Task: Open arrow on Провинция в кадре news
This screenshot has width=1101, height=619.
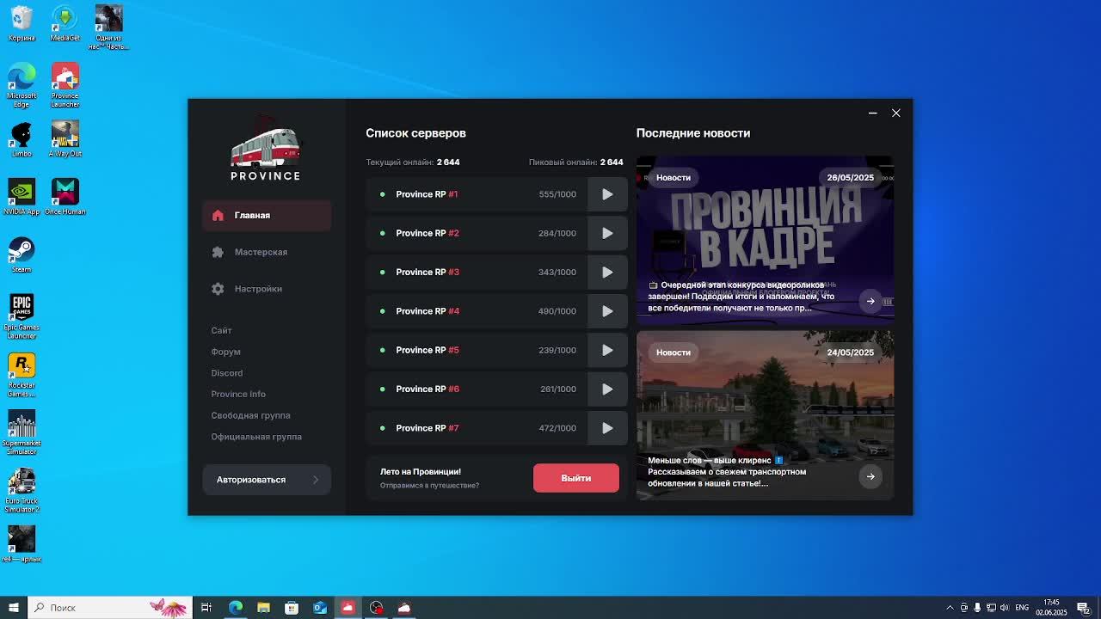Action: (870, 302)
